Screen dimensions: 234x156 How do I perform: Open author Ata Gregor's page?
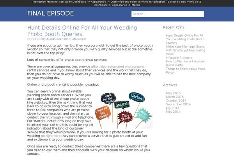coord(79,39)
